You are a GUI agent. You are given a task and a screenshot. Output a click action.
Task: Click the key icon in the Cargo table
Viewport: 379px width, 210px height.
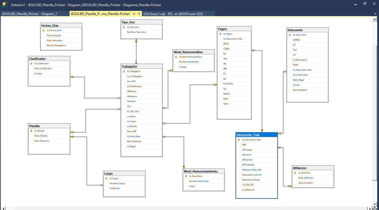point(106,179)
